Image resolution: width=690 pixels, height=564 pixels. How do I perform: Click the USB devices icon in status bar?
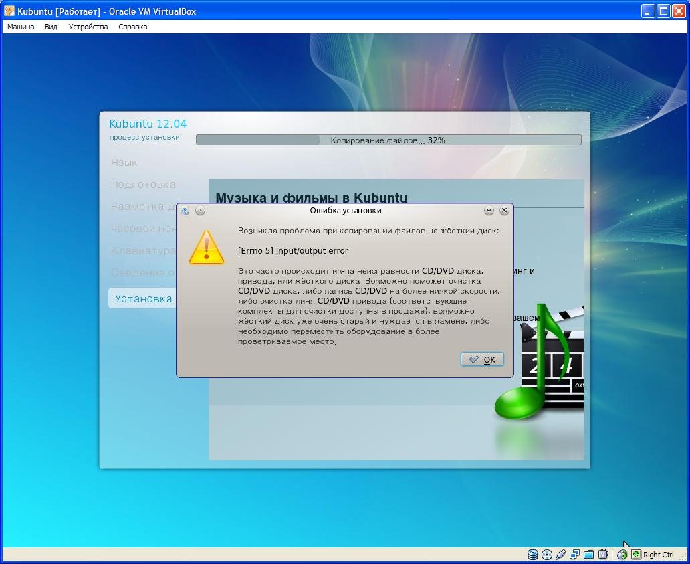(561, 555)
